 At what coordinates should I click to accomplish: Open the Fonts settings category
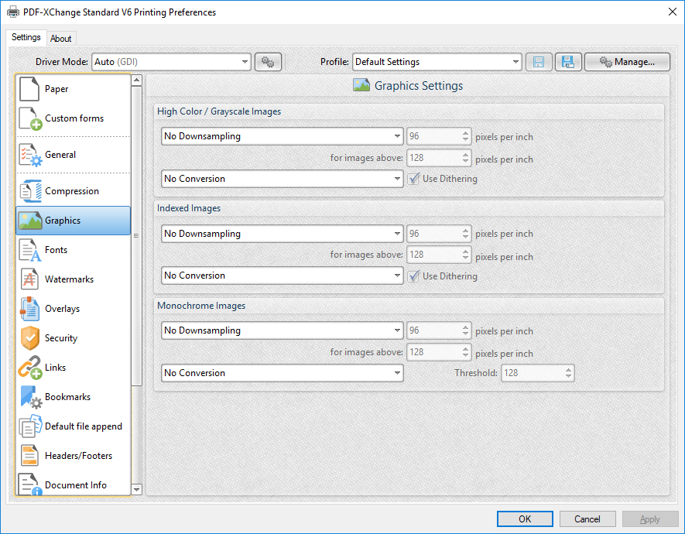[74, 250]
